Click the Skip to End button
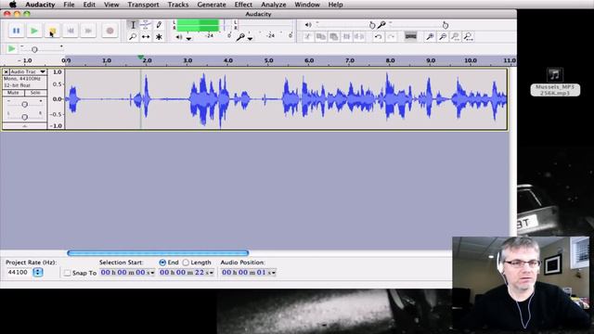The image size is (594, 334). coord(88,31)
